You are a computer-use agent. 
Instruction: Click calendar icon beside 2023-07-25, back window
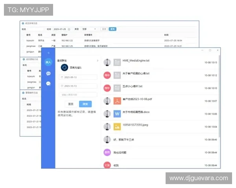click(69, 29)
